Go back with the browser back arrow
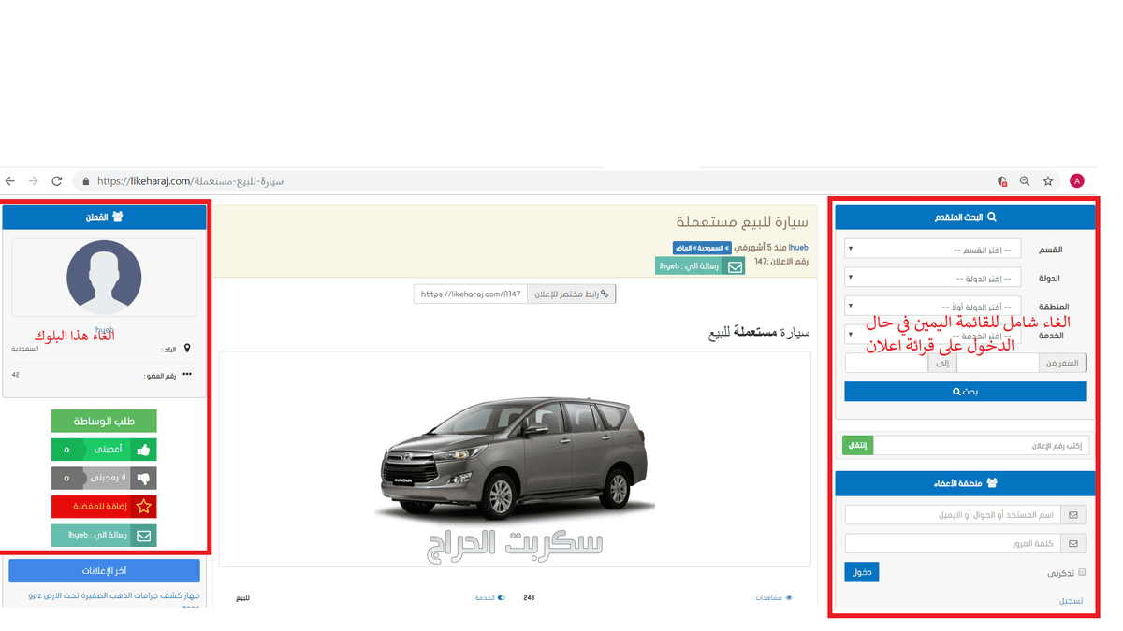The height and width of the screenshot is (631, 1123). coord(10,181)
